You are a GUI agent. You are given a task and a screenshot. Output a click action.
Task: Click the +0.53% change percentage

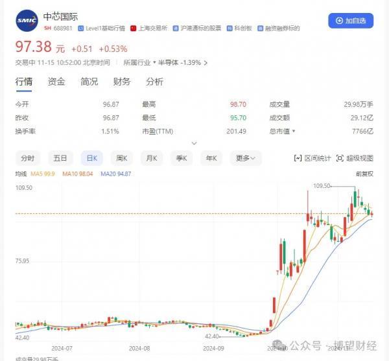click(x=113, y=49)
